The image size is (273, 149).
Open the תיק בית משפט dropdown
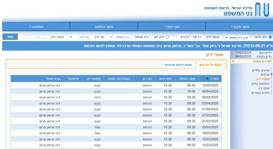coord(237,37)
